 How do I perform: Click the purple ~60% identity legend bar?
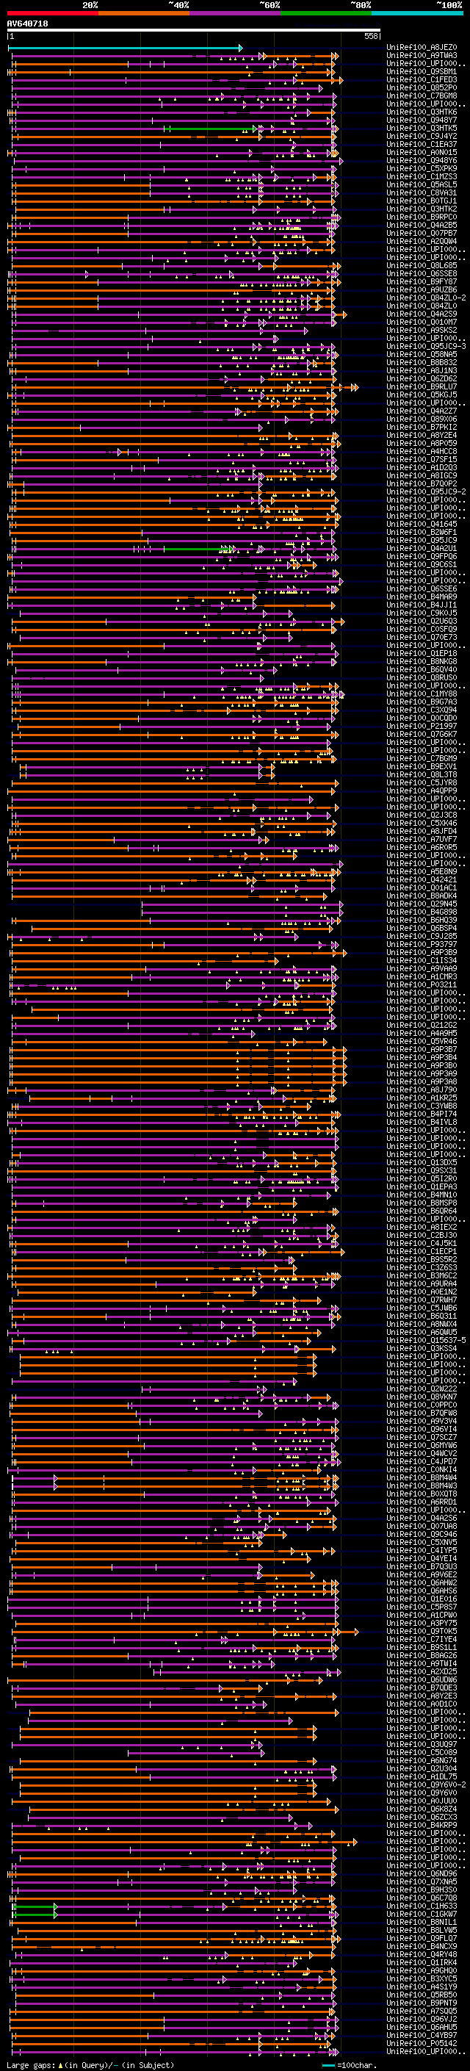click(234, 13)
